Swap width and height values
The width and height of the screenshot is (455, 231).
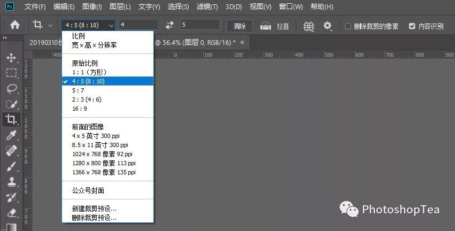pos(169,25)
